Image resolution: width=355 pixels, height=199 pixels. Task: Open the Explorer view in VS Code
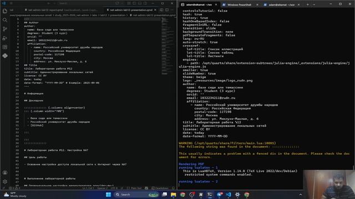(5, 11)
